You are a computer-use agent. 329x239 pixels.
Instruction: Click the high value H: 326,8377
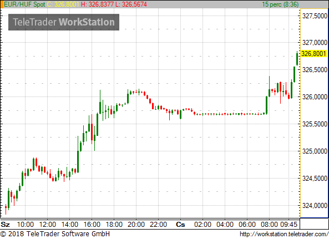(98, 4)
